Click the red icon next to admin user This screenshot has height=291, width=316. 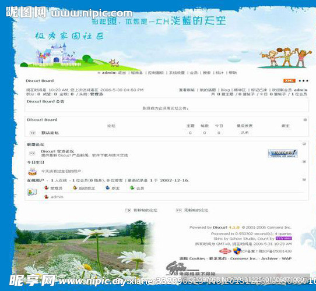(47, 197)
